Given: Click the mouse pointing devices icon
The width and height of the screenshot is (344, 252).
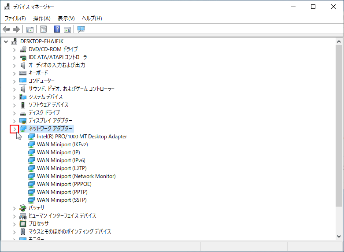Looking at the screenshot, I should 23,232.
